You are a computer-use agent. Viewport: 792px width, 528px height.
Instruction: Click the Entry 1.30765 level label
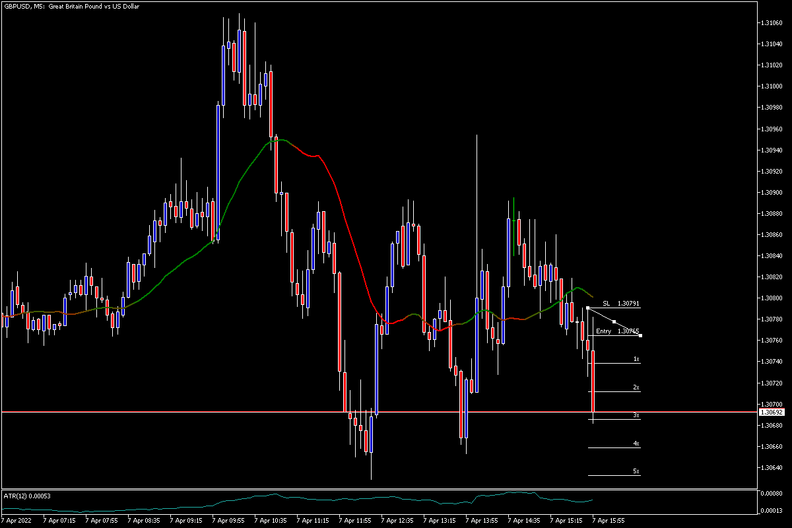(x=617, y=331)
